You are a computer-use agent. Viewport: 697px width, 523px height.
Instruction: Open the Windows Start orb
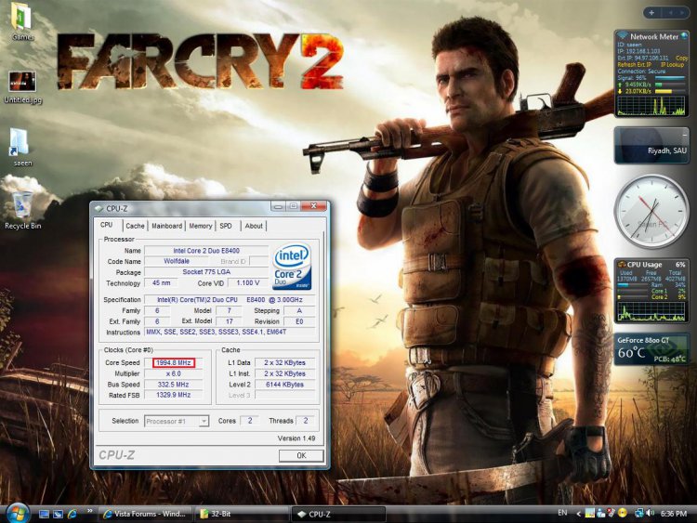[19, 514]
